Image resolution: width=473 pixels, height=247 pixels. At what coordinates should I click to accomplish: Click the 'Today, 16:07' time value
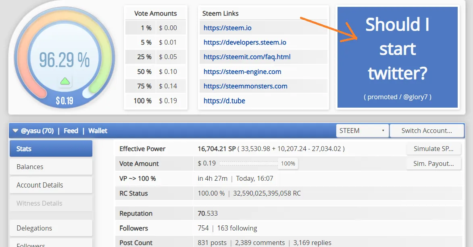254,178
